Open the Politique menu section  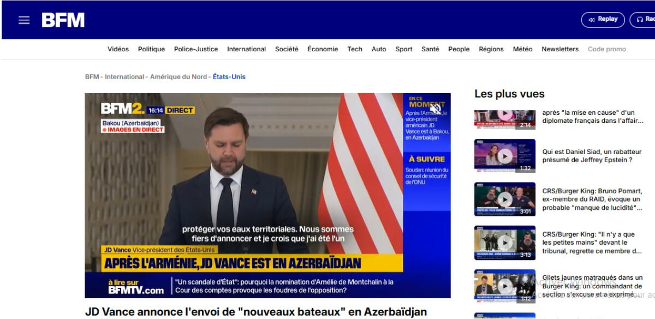(x=151, y=49)
